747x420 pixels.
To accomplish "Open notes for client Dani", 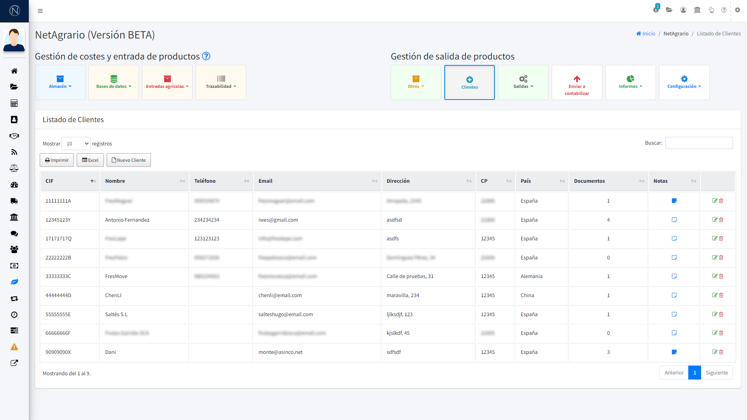I will pyautogui.click(x=674, y=352).
